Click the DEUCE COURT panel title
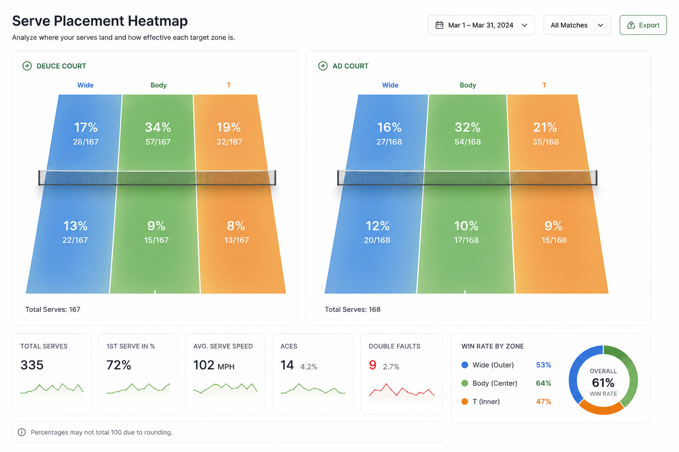The width and height of the screenshot is (679, 452). click(x=61, y=66)
